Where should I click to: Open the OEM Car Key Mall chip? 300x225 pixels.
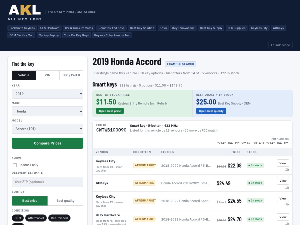[21, 35]
